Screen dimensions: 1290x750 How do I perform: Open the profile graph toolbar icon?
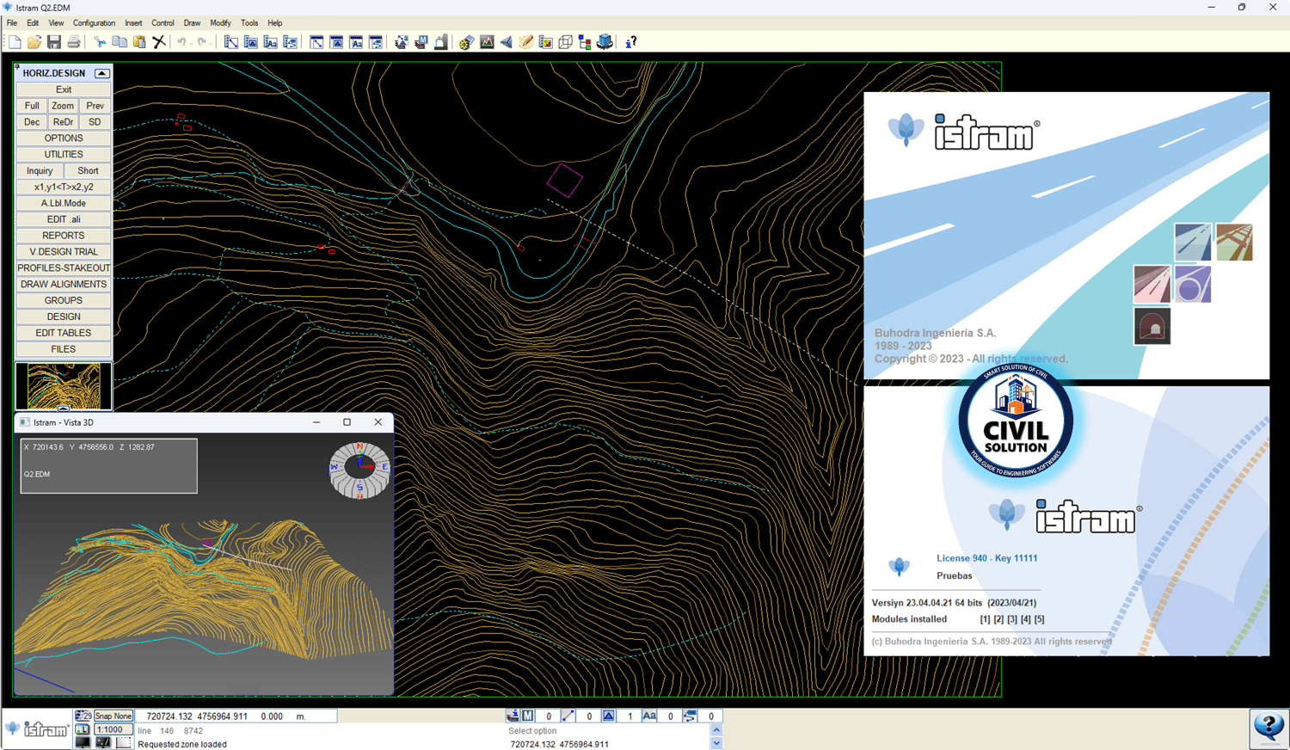pos(487,42)
